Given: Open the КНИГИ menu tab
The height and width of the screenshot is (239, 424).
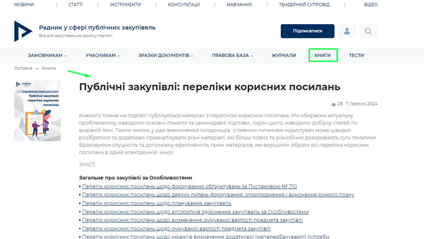Looking at the screenshot, I should 323,55.
